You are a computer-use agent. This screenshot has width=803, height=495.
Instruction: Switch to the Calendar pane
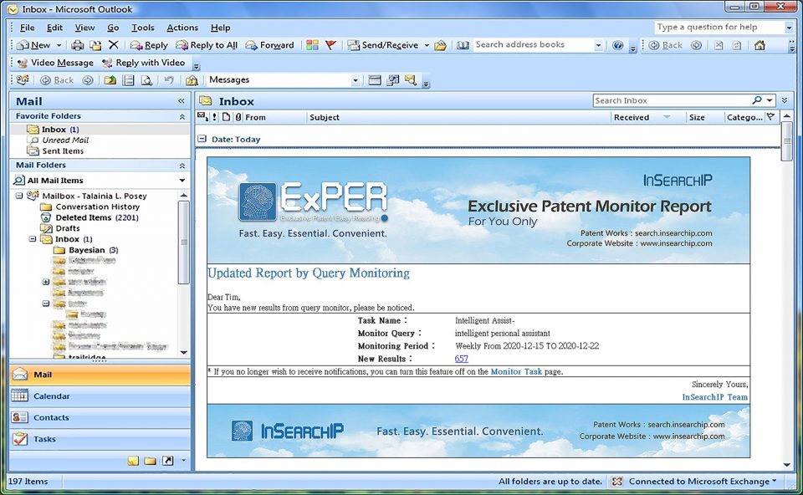pos(100,396)
